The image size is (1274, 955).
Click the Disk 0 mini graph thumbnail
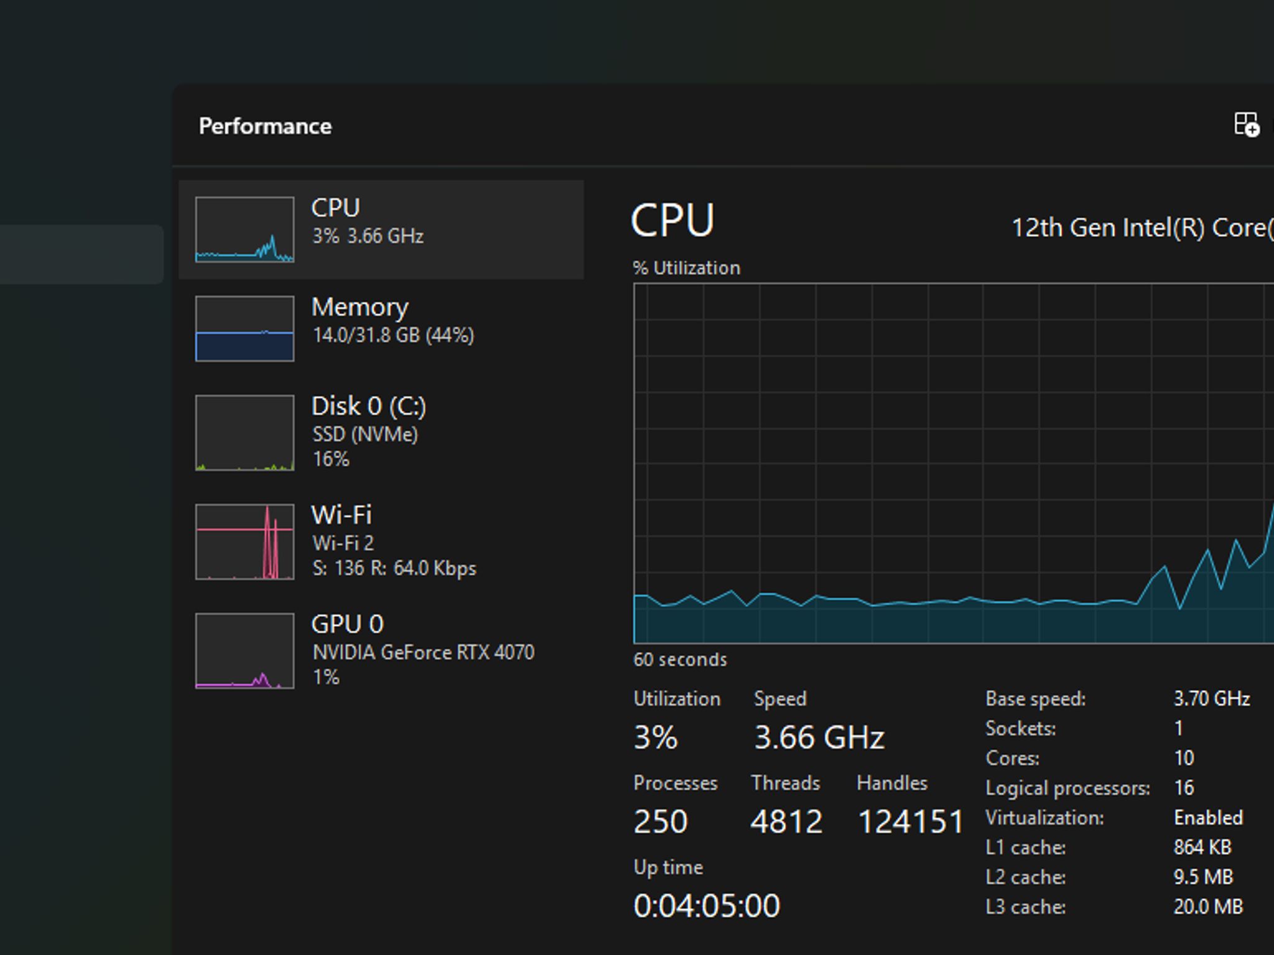tap(244, 433)
